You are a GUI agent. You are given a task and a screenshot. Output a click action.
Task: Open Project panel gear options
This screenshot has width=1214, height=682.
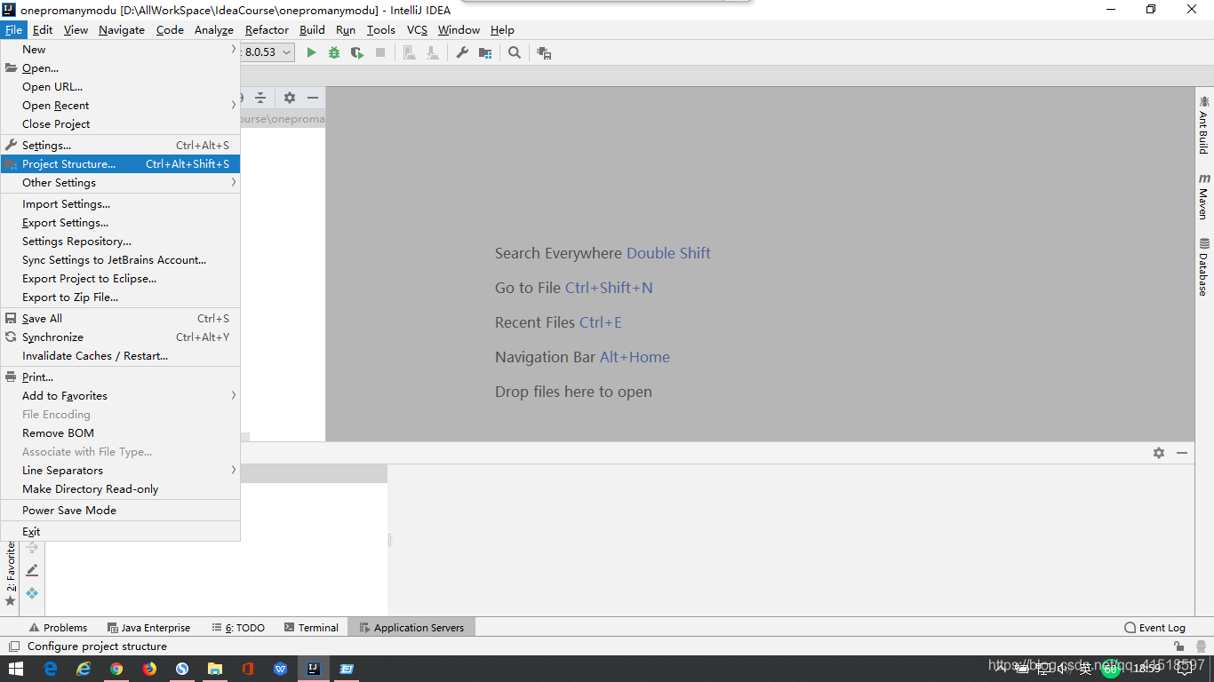tap(289, 98)
